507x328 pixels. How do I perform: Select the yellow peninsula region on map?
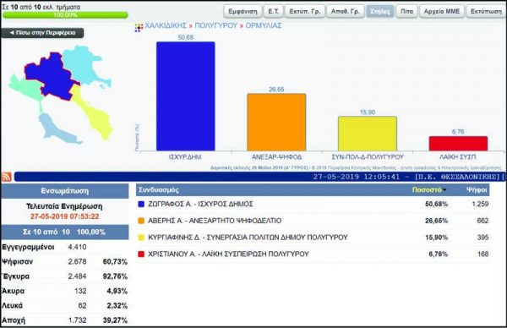(94, 113)
